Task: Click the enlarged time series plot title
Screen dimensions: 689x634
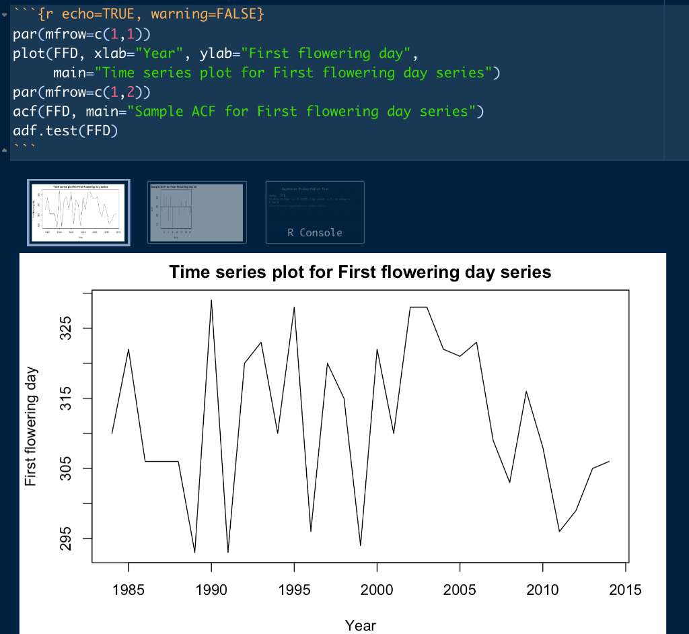Action: (361, 273)
